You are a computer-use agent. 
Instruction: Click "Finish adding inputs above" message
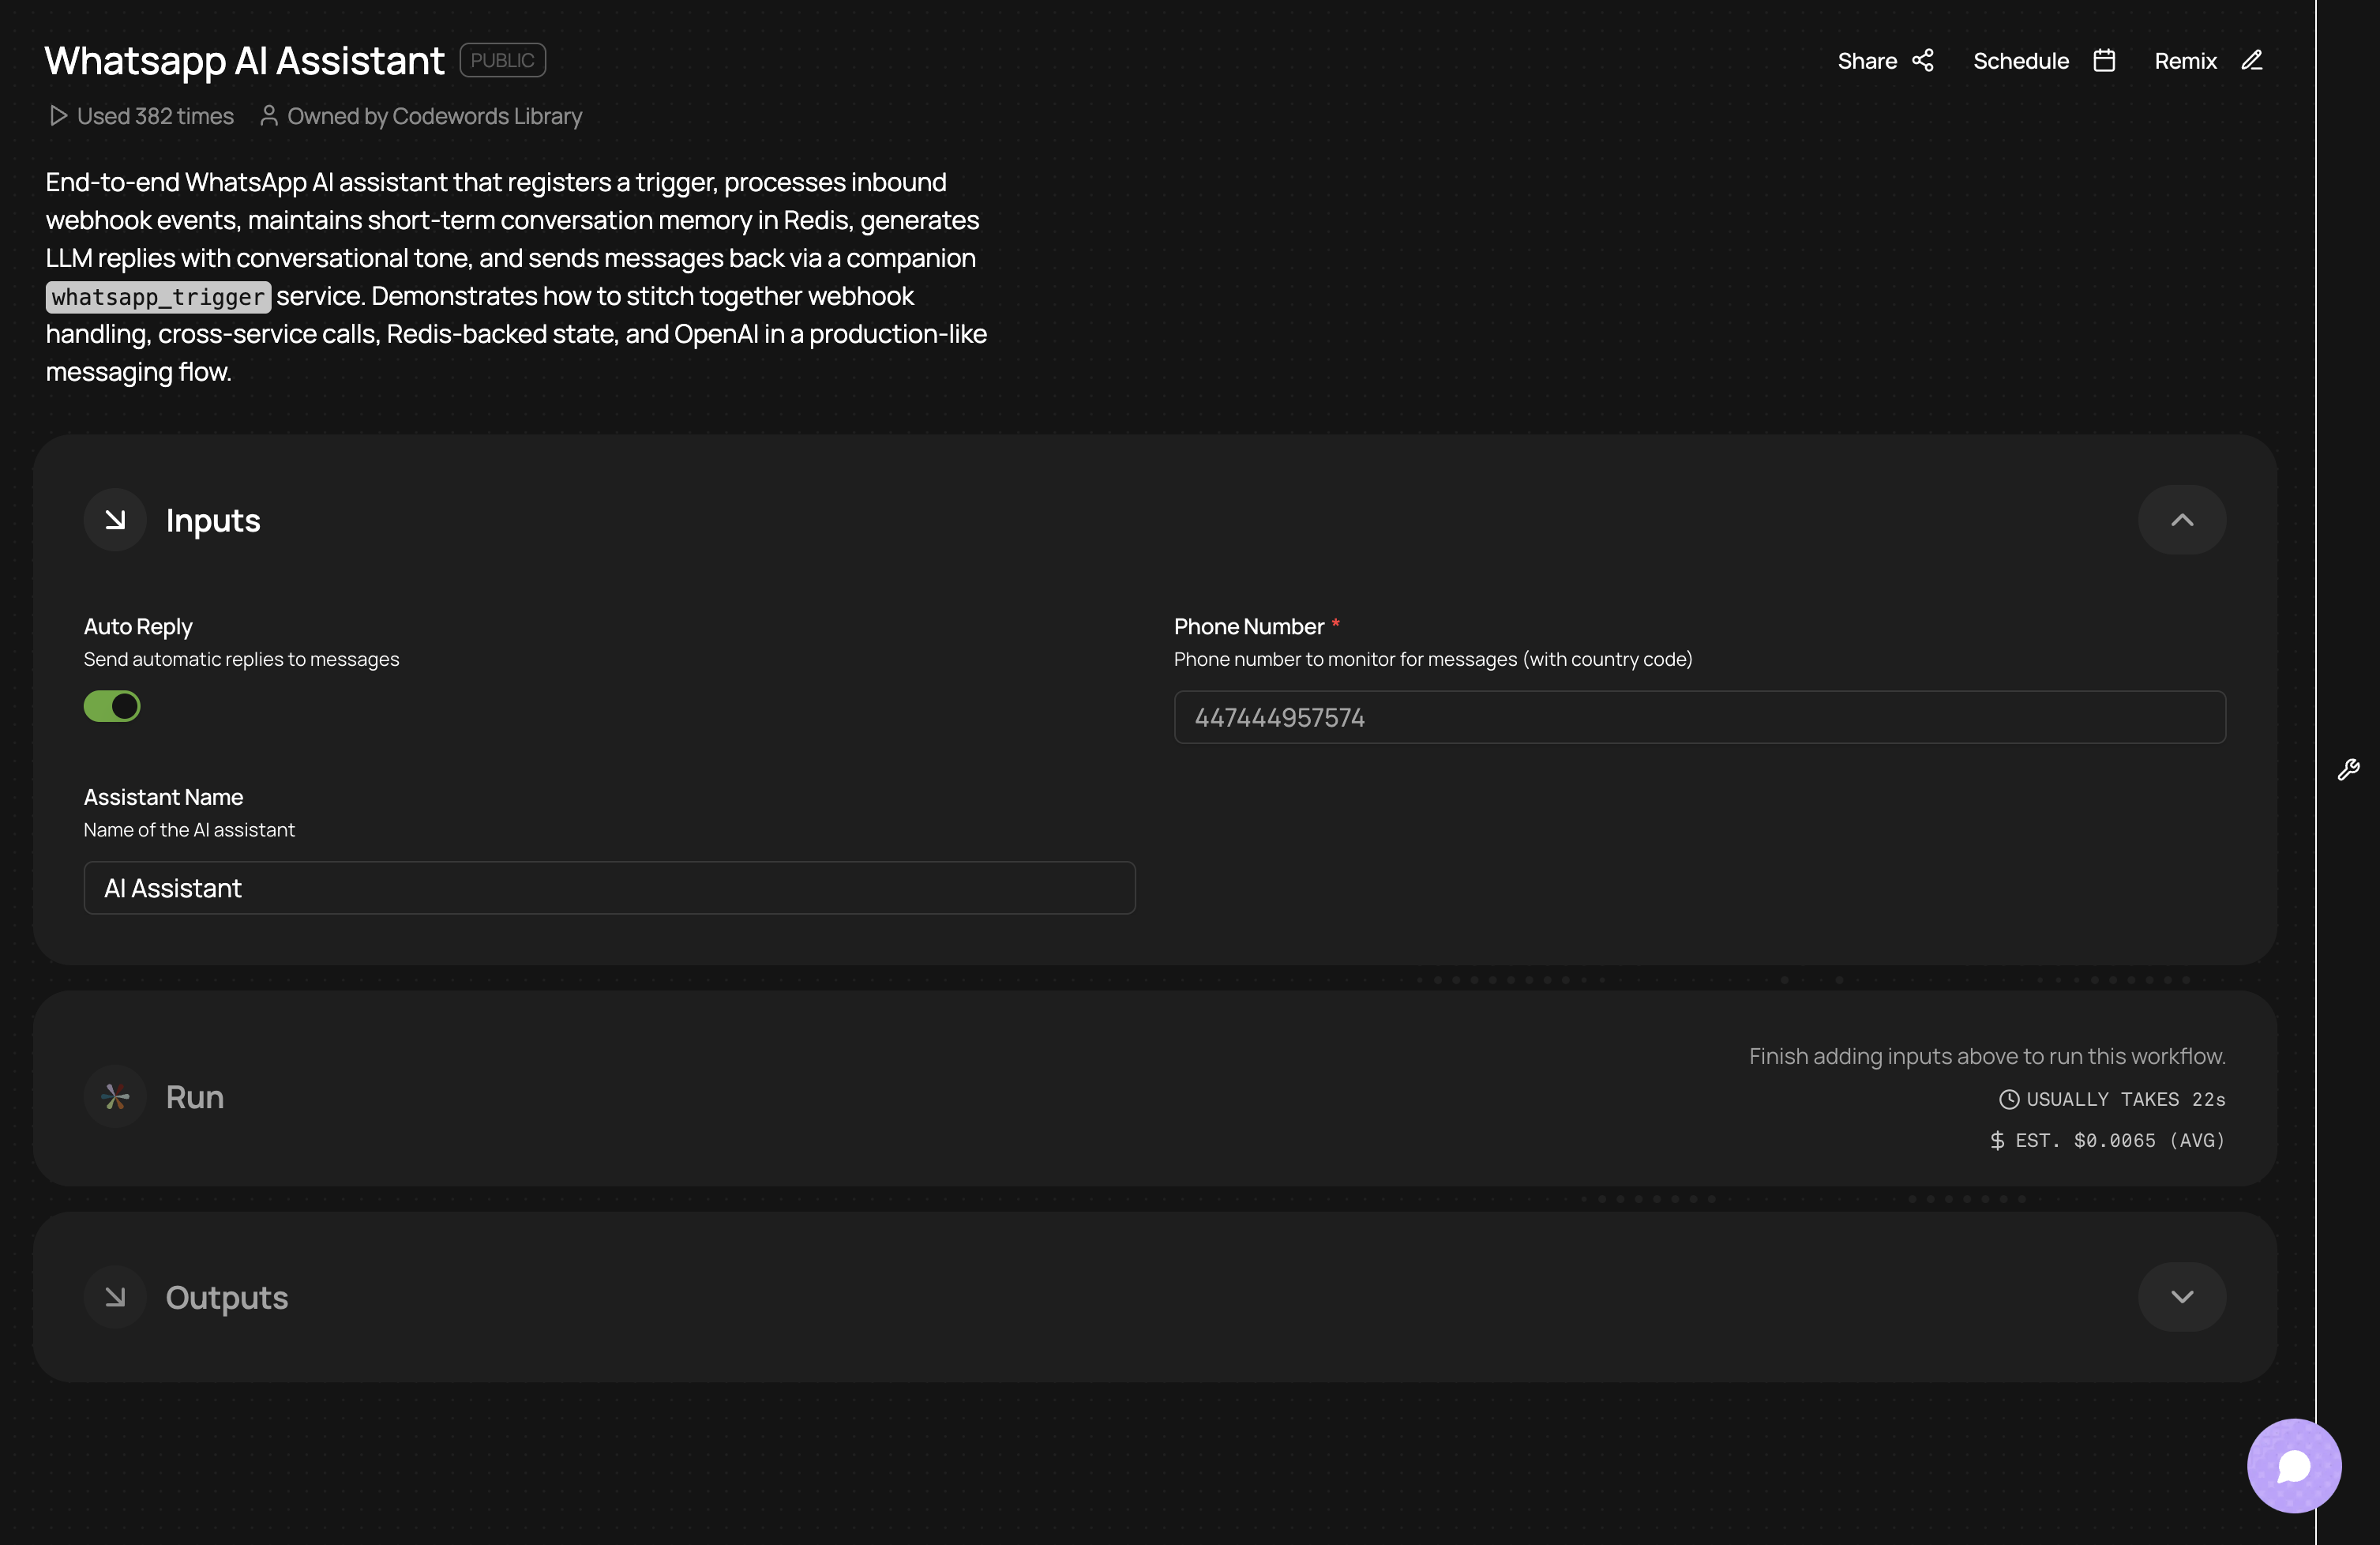(1987, 1057)
